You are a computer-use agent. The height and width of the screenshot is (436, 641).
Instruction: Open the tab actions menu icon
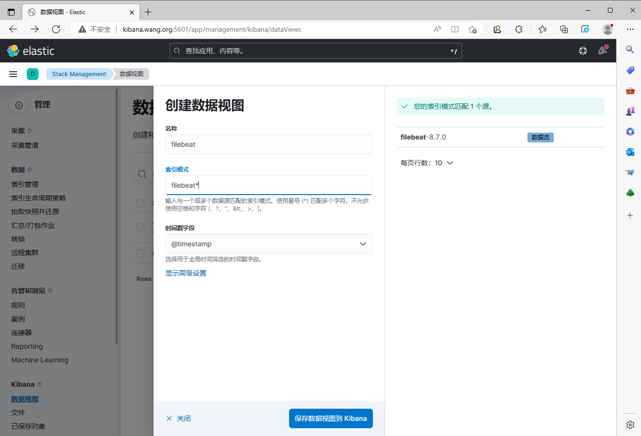point(11,12)
